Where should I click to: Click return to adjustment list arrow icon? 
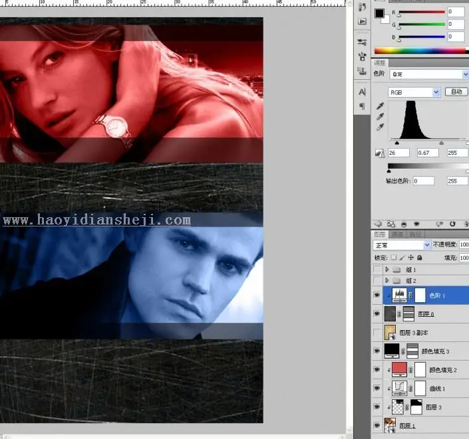point(378,224)
